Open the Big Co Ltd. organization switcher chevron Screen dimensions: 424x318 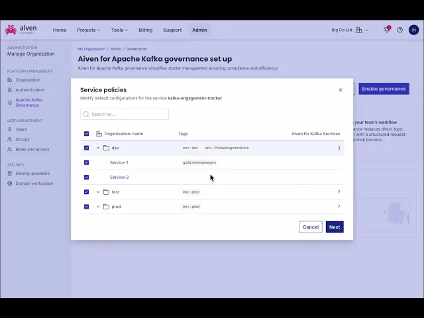point(366,30)
